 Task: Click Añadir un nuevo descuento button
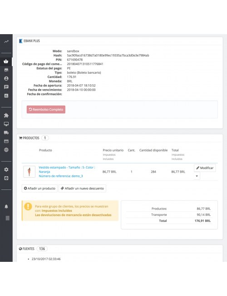tap(82, 189)
